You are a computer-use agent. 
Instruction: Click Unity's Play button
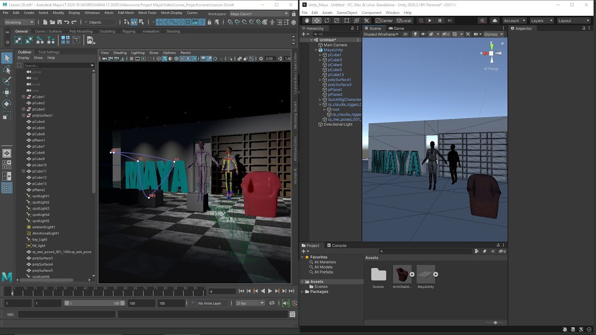[x=430, y=20]
